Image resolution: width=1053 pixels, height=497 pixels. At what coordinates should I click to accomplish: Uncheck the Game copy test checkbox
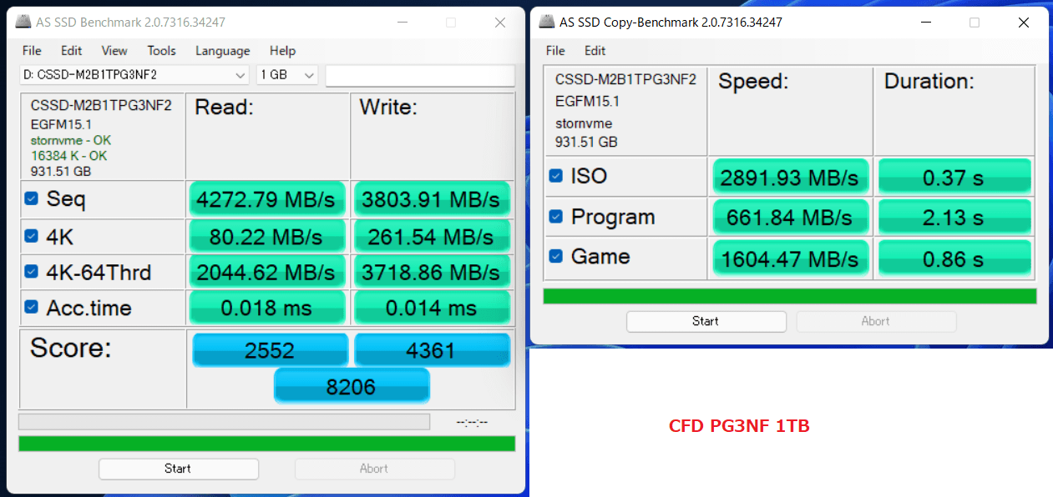pyautogui.click(x=555, y=256)
